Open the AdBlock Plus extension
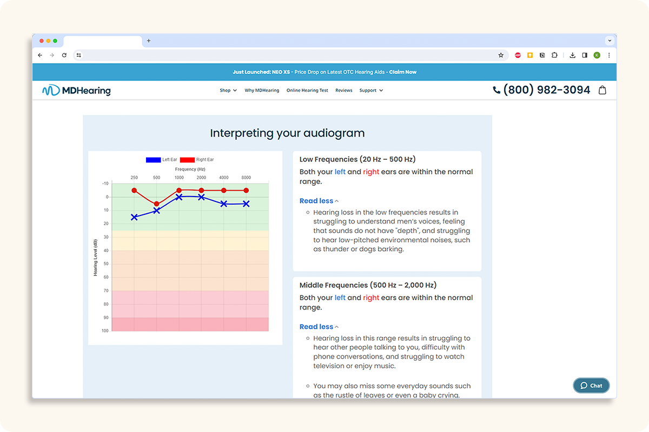649x432 pixels. point(518,55)
